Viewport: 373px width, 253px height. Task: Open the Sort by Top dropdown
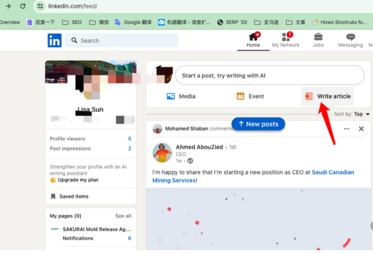tap(352, 114)
